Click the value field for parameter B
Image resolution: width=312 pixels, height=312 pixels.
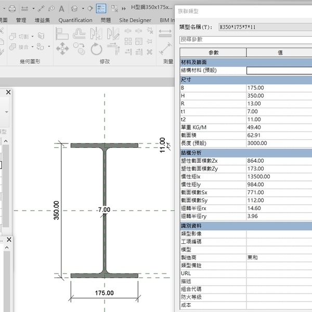click(x=279, y=88)
